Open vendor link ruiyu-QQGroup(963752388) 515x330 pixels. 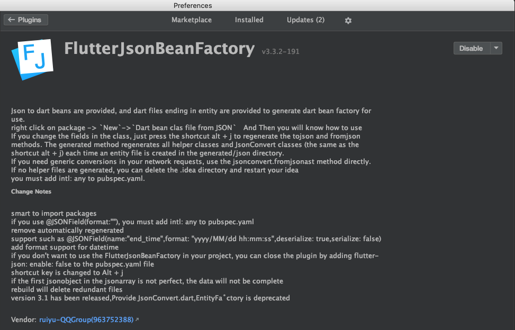pyautogui.click(x=86, y=319)
